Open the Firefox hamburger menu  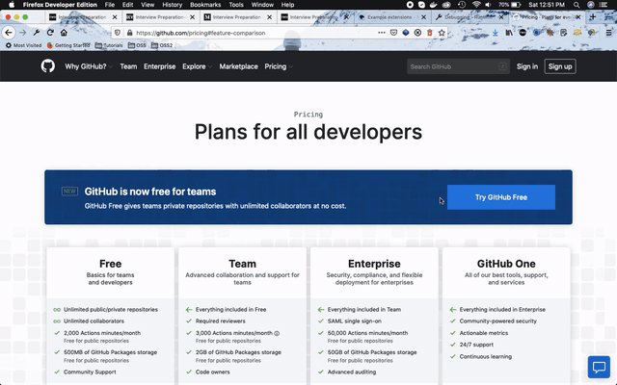(x=609, y=33)
